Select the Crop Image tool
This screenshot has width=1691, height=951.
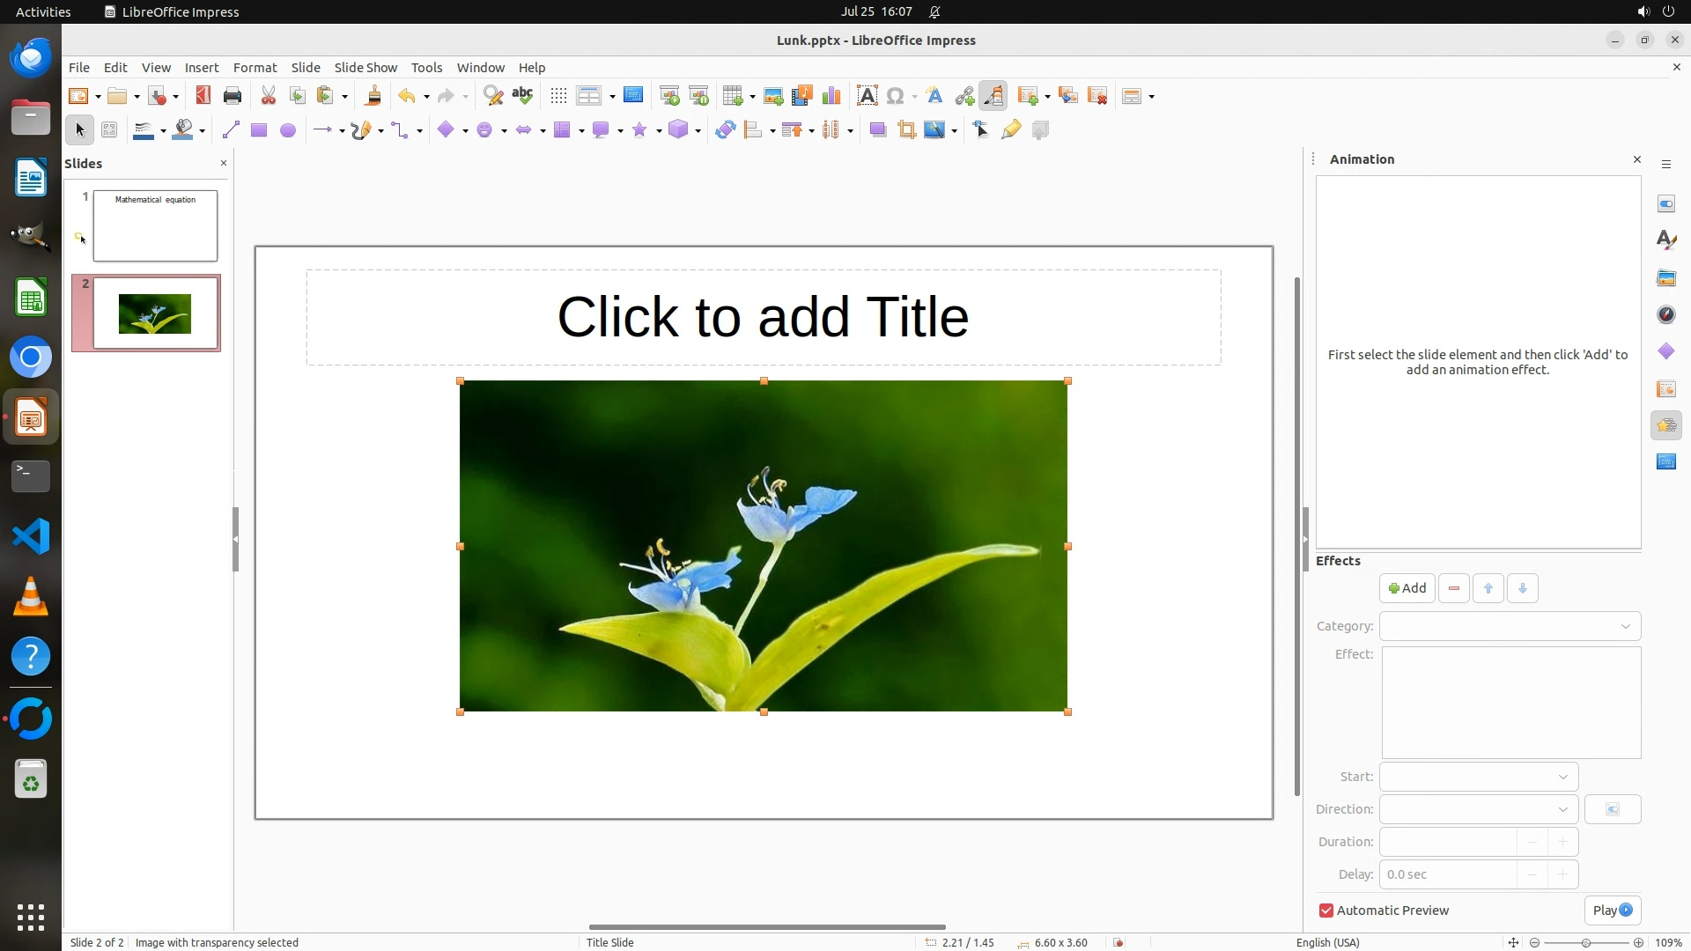[906, 130]
